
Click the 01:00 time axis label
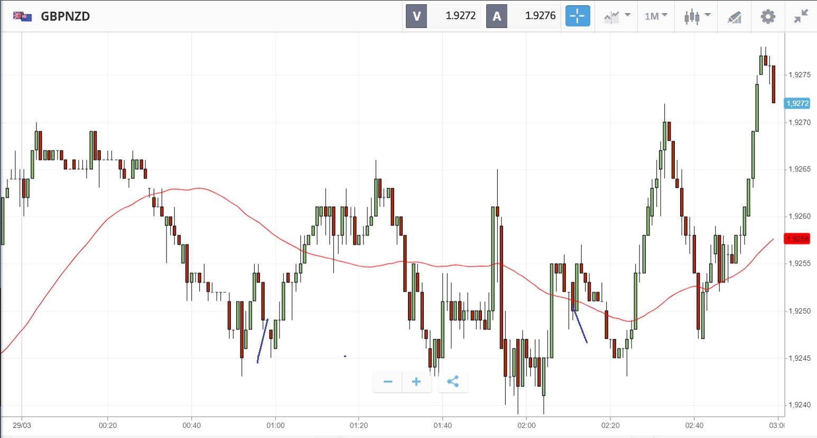click(275, 425)
